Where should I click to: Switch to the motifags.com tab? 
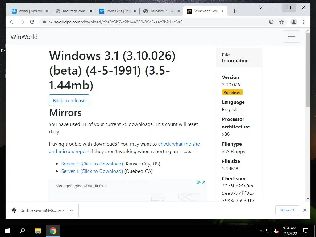coord(74,11)
